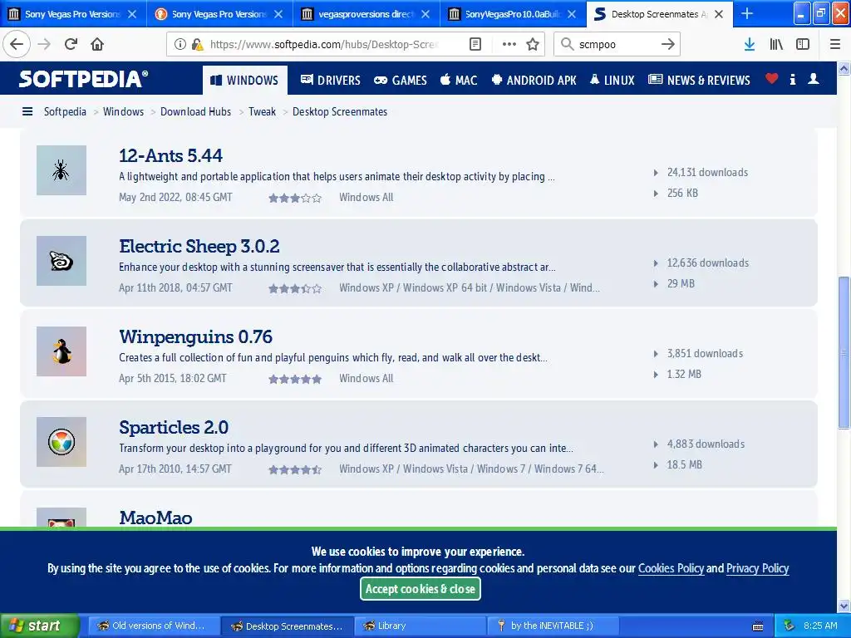
Task: Reload the current page
Action: click(71, 44)
